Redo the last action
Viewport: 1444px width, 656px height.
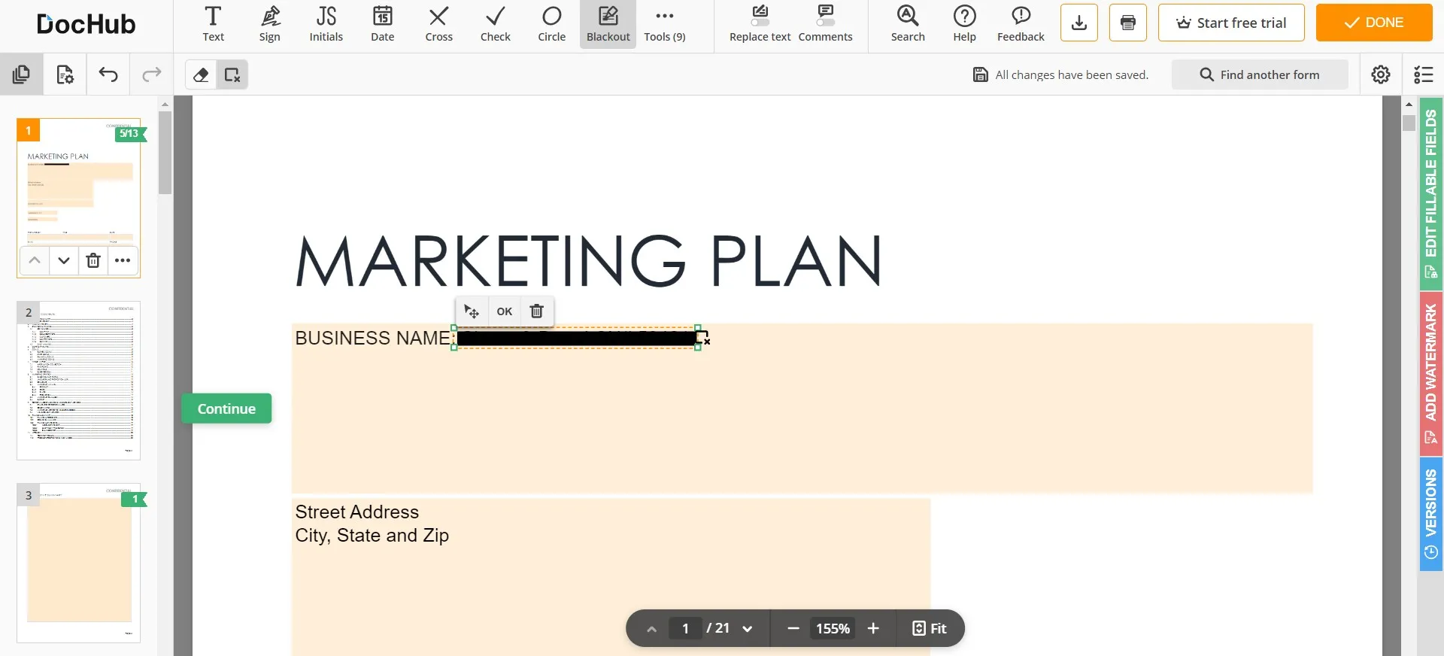(152, 74)
